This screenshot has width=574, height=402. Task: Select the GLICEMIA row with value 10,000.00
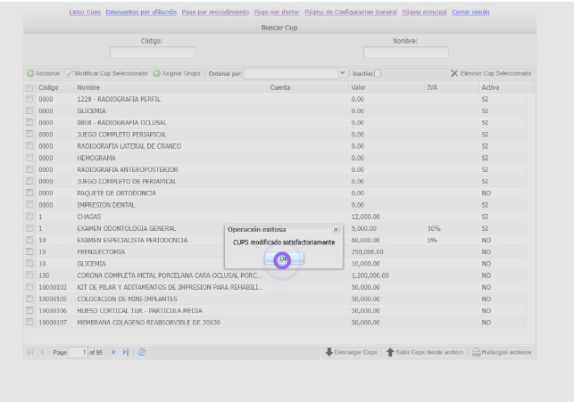tap(275, 264)
